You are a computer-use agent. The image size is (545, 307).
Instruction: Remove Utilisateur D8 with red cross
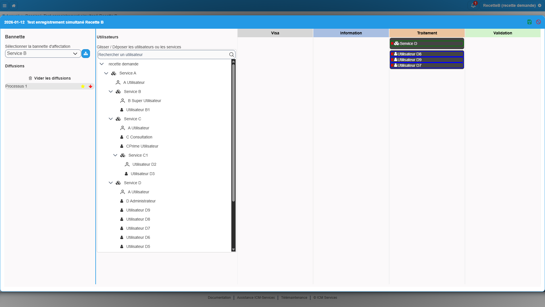[x=392, y=54]
